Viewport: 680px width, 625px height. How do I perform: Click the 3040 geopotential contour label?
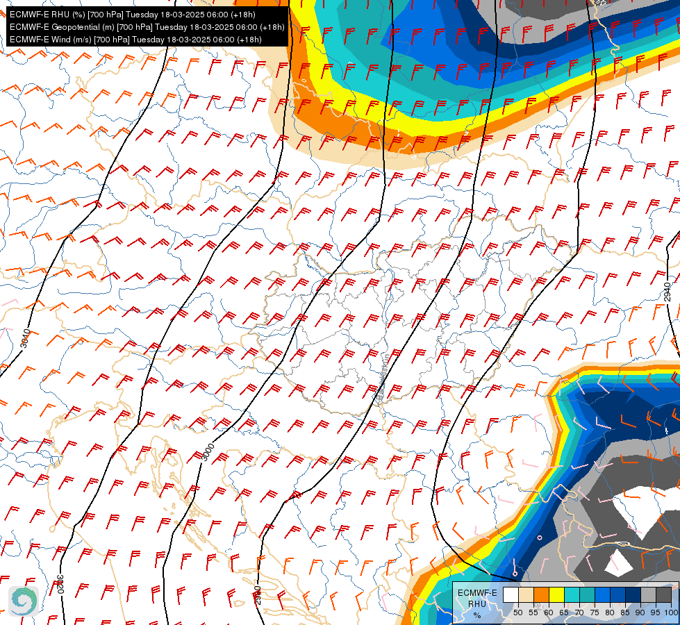[x=26, y=338]
